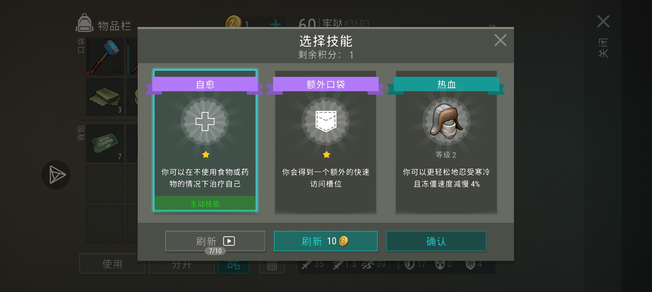Close the inventory with outer X

pyautogui.click(x=603, y=21)
